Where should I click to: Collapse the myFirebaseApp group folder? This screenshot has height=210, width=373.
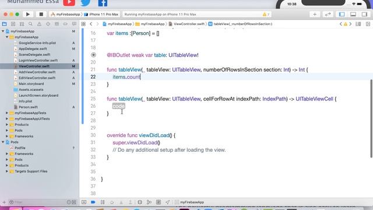7,37
